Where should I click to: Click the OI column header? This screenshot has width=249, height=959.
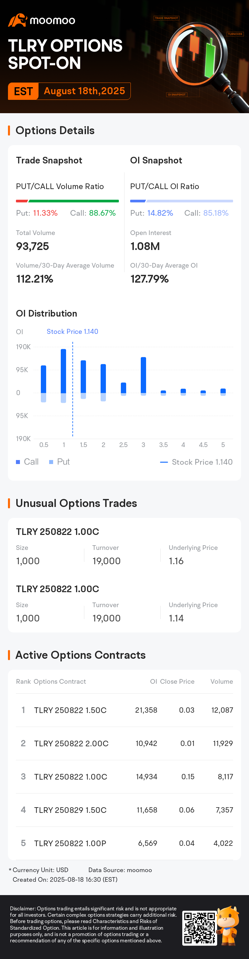click(154, 681)
